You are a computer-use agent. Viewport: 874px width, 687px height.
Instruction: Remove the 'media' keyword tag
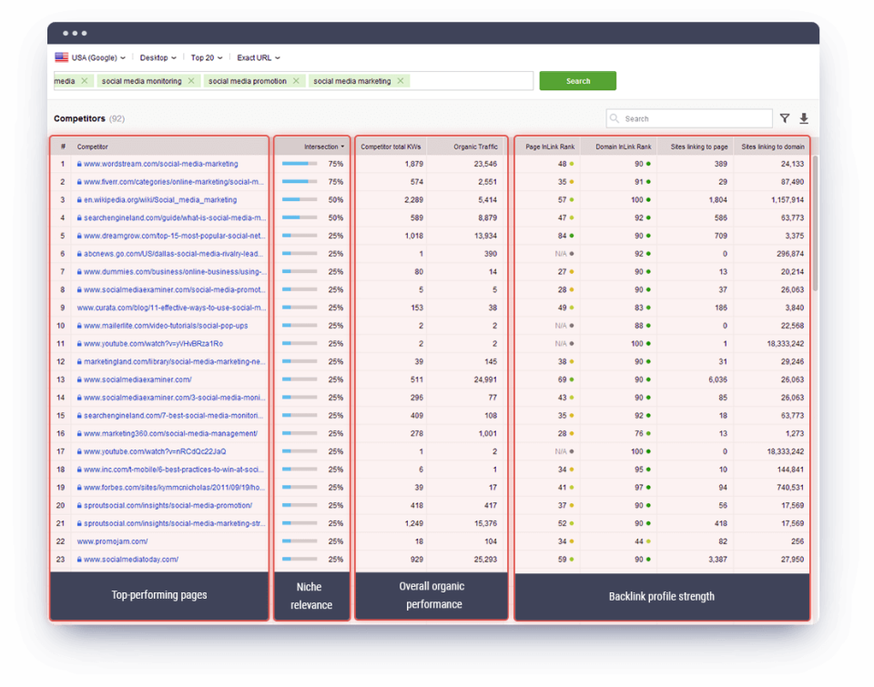86,80
